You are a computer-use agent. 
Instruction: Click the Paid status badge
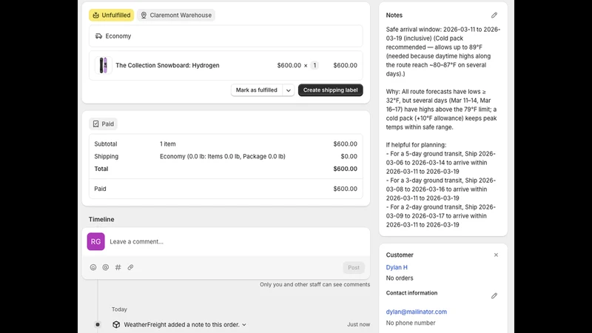point(103,124)
